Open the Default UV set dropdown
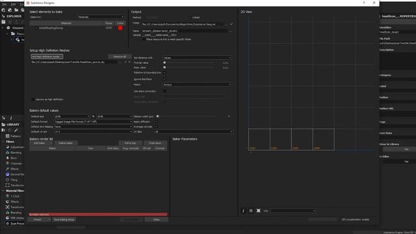 (93, 131)
